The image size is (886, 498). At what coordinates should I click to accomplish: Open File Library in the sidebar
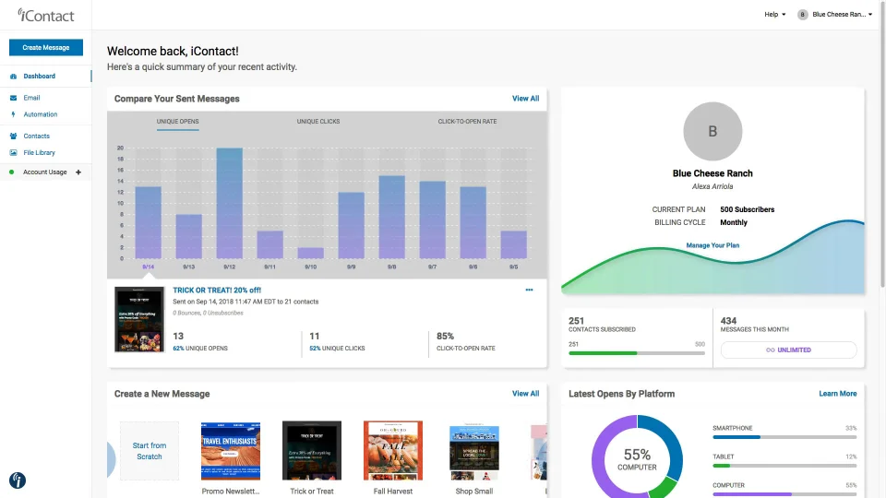click(x=39, y=152)
